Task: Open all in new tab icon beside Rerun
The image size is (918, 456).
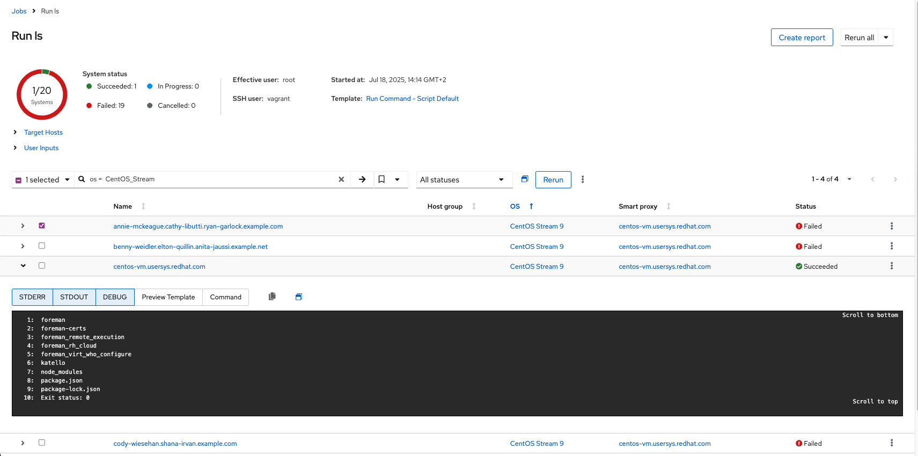Action: [525, 179]
